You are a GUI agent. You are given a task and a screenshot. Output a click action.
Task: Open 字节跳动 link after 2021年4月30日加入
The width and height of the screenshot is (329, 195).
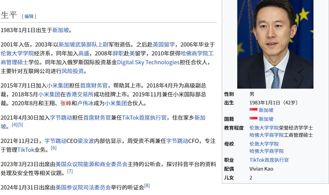click(x=61, y=118)
